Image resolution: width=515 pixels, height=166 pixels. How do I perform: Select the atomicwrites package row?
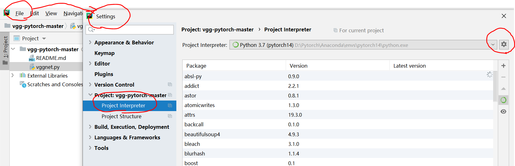point(338,105)
